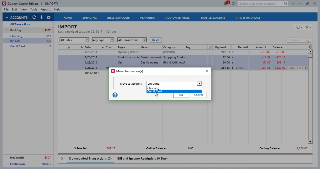This screenshot has height=169, width=320.
Task: Click the notification bell alert icon
Action: [226, 3]
